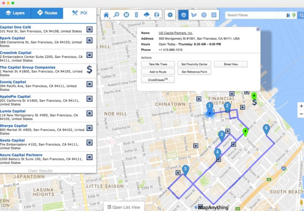Toggle the Capital One Café marker checkbox
304x211 pixels.
click(89, 29)
